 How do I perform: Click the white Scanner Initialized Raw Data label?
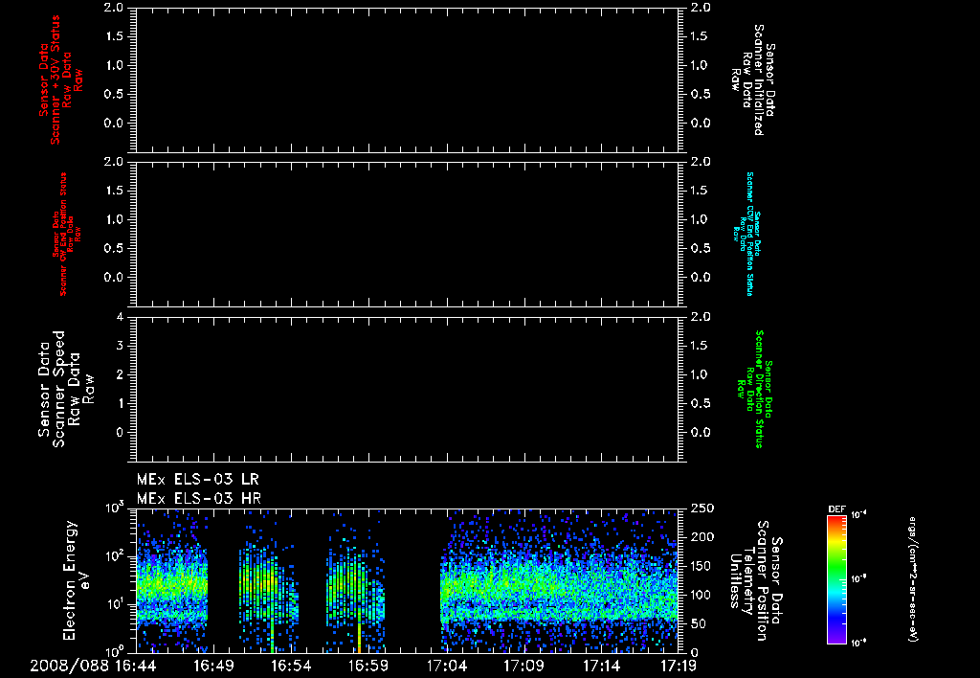752,80
